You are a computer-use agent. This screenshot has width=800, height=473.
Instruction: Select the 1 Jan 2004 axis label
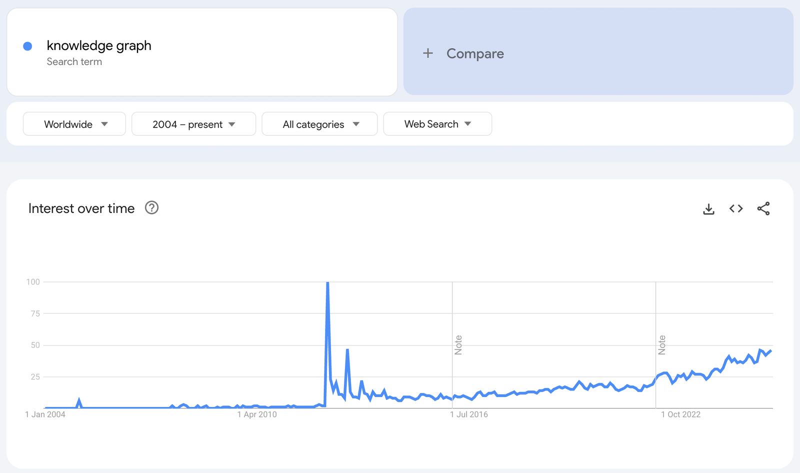[45, 414]
